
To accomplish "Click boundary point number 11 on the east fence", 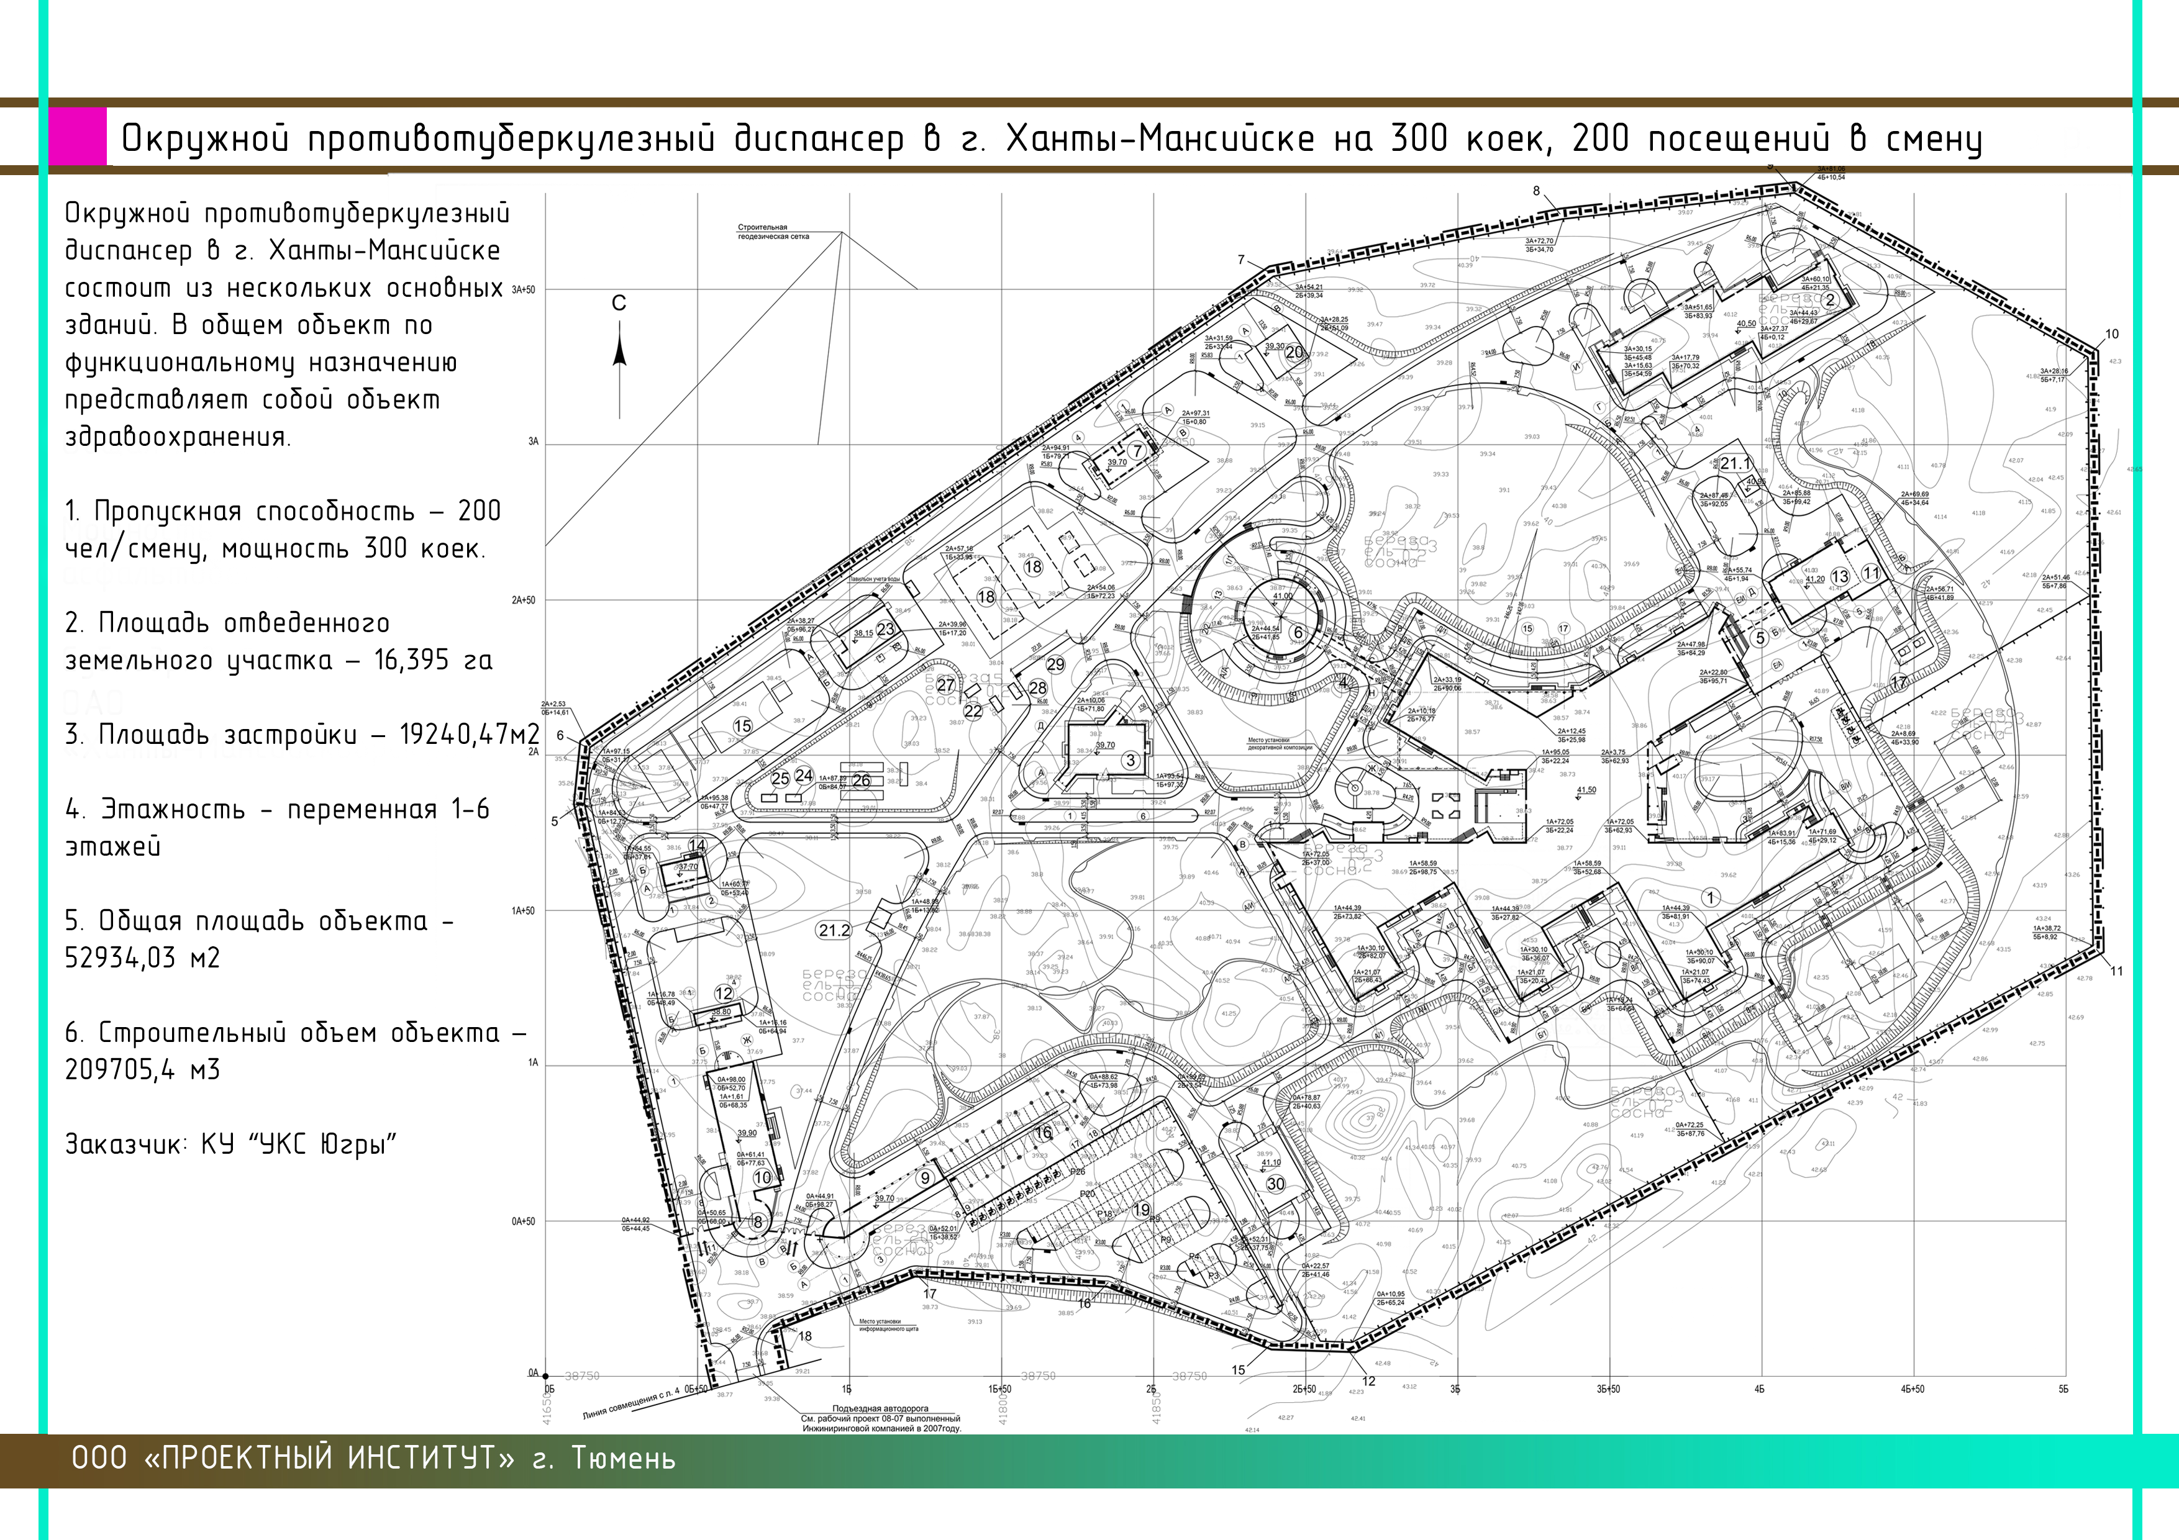I will click(x=2116, y=972).
